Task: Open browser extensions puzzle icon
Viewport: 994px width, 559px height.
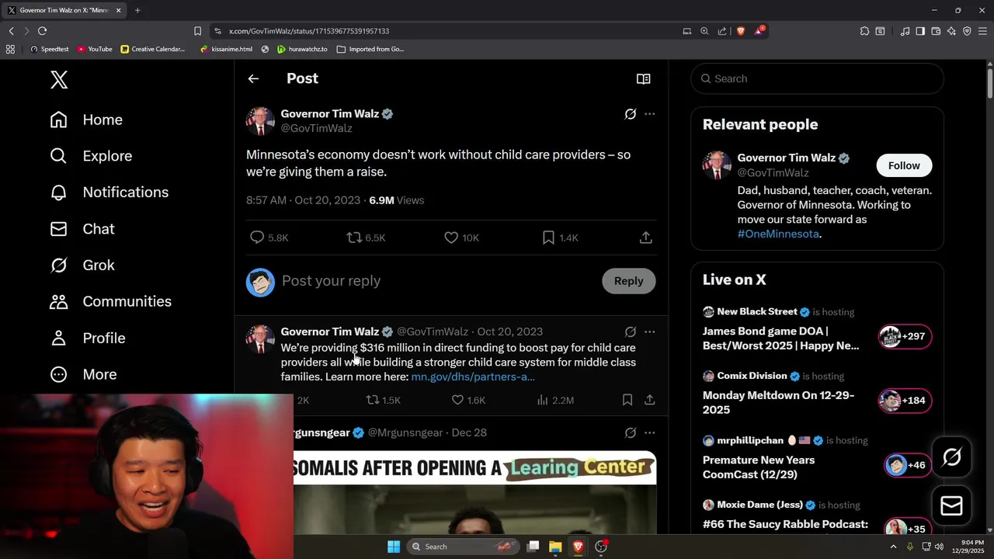Action: pos(864,31)
